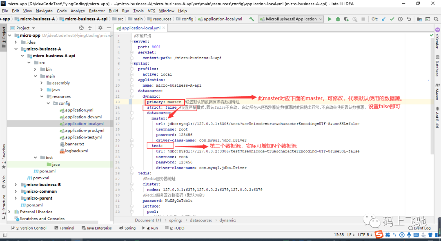Open the 1: Project side tab
The height and width of the screenshot is (241, 441).
coord(4,38)
